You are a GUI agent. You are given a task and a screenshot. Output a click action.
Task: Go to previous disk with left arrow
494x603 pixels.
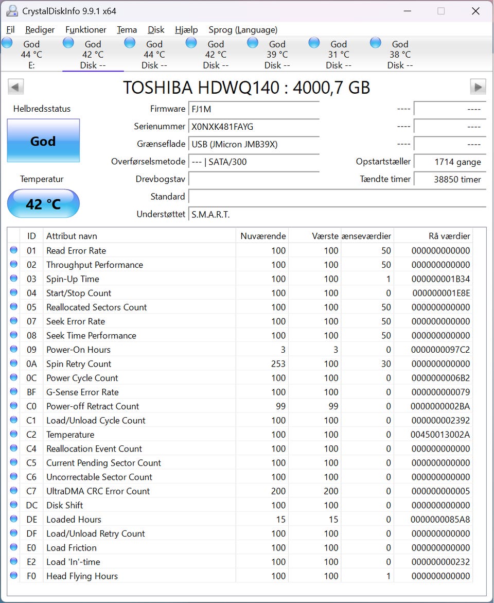[16, 87]
